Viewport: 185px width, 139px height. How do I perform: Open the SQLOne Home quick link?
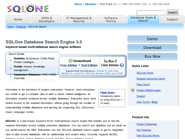click(145, 73)
